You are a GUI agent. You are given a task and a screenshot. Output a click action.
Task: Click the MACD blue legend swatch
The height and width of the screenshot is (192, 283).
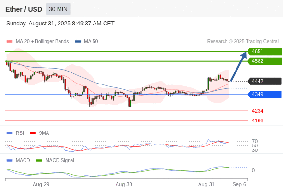click(x=10, y=161)
